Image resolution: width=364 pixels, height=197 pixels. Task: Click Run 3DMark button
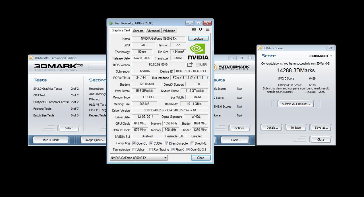click(51, 140)
